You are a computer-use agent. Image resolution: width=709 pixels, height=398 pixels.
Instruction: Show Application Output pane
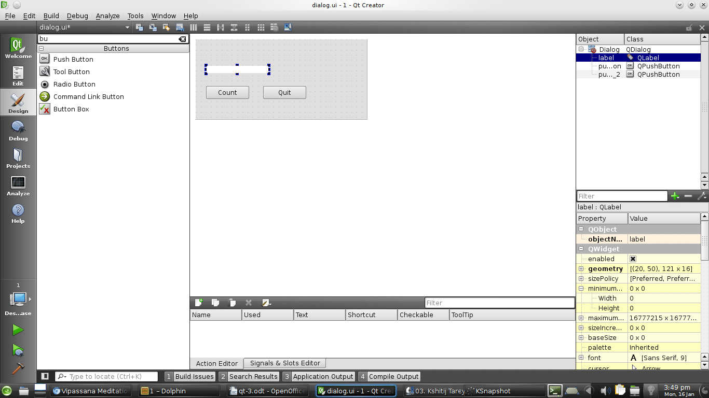pyautogui.click(x=318, y=377)
